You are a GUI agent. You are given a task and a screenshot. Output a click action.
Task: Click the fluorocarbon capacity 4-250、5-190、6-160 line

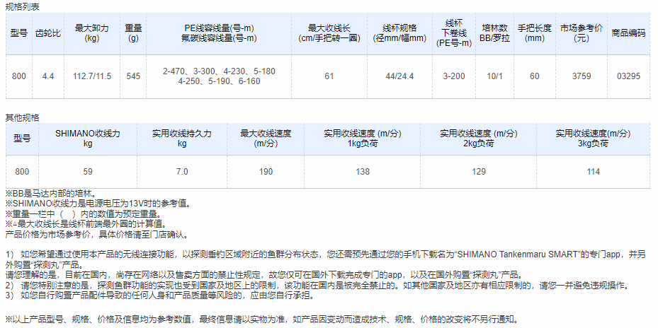click(219, 81)
